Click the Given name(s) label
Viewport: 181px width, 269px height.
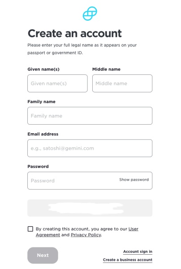tap(43, 69)
